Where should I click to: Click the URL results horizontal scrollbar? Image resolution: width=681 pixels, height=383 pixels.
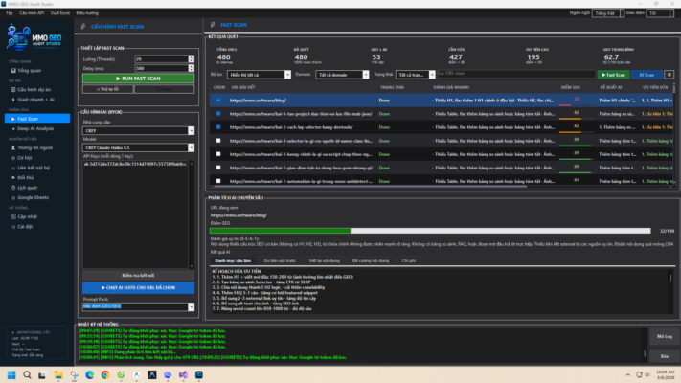369,187
